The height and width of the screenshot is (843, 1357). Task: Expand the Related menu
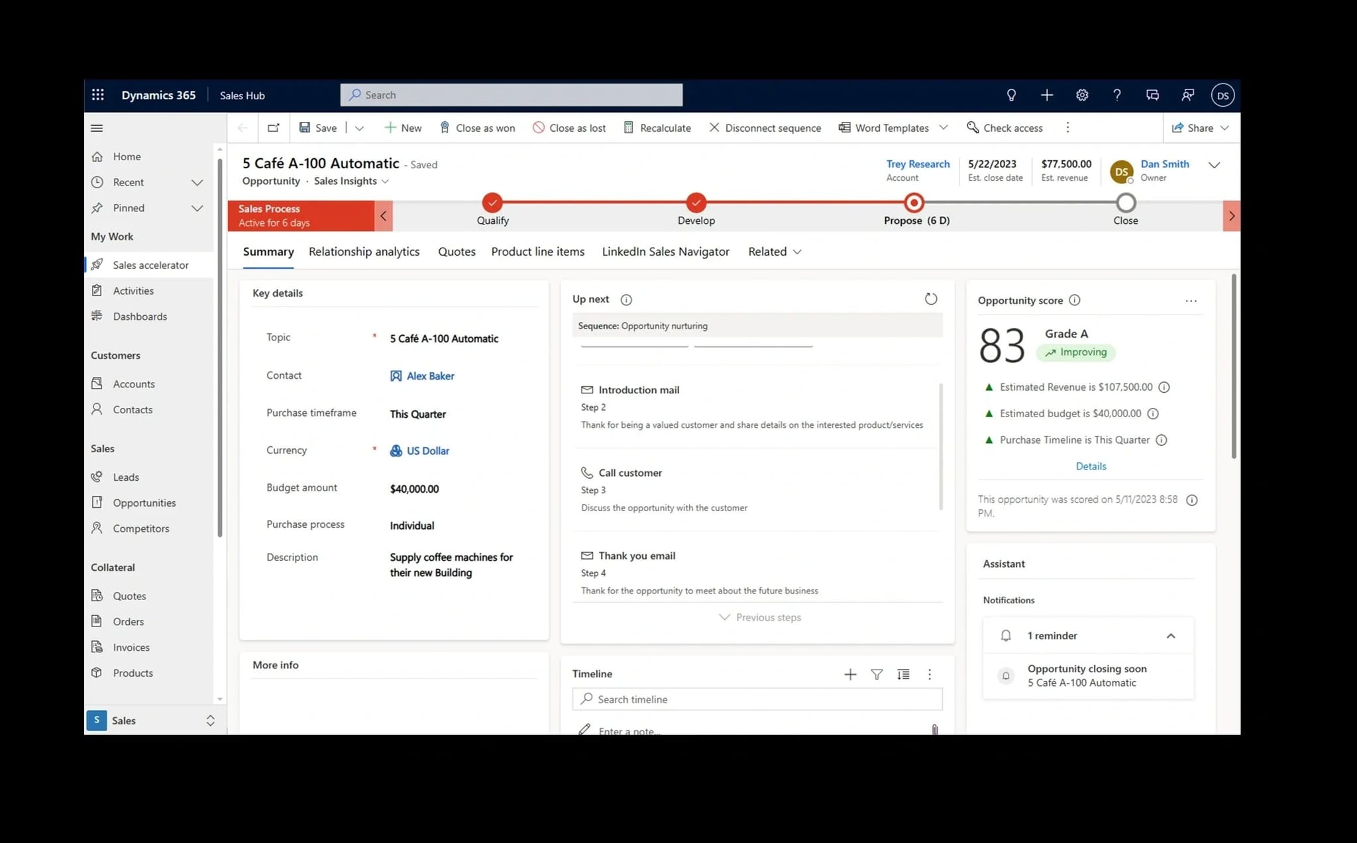coord(774,252)
